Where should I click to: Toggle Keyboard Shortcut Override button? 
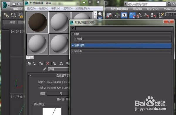click(124, 15)
